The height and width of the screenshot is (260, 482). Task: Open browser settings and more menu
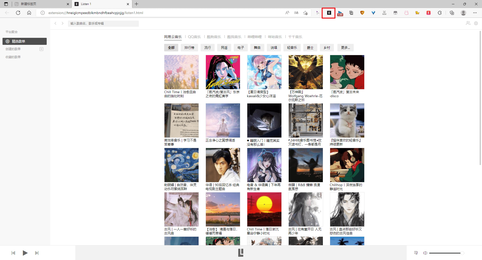tap(475, 13)
